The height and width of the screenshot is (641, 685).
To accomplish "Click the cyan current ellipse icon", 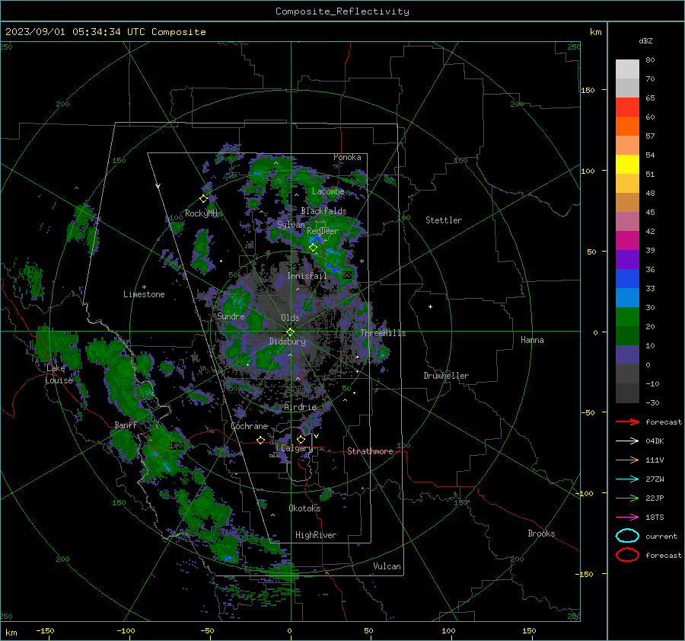I will pyautogui.click(x=627, y=536).
